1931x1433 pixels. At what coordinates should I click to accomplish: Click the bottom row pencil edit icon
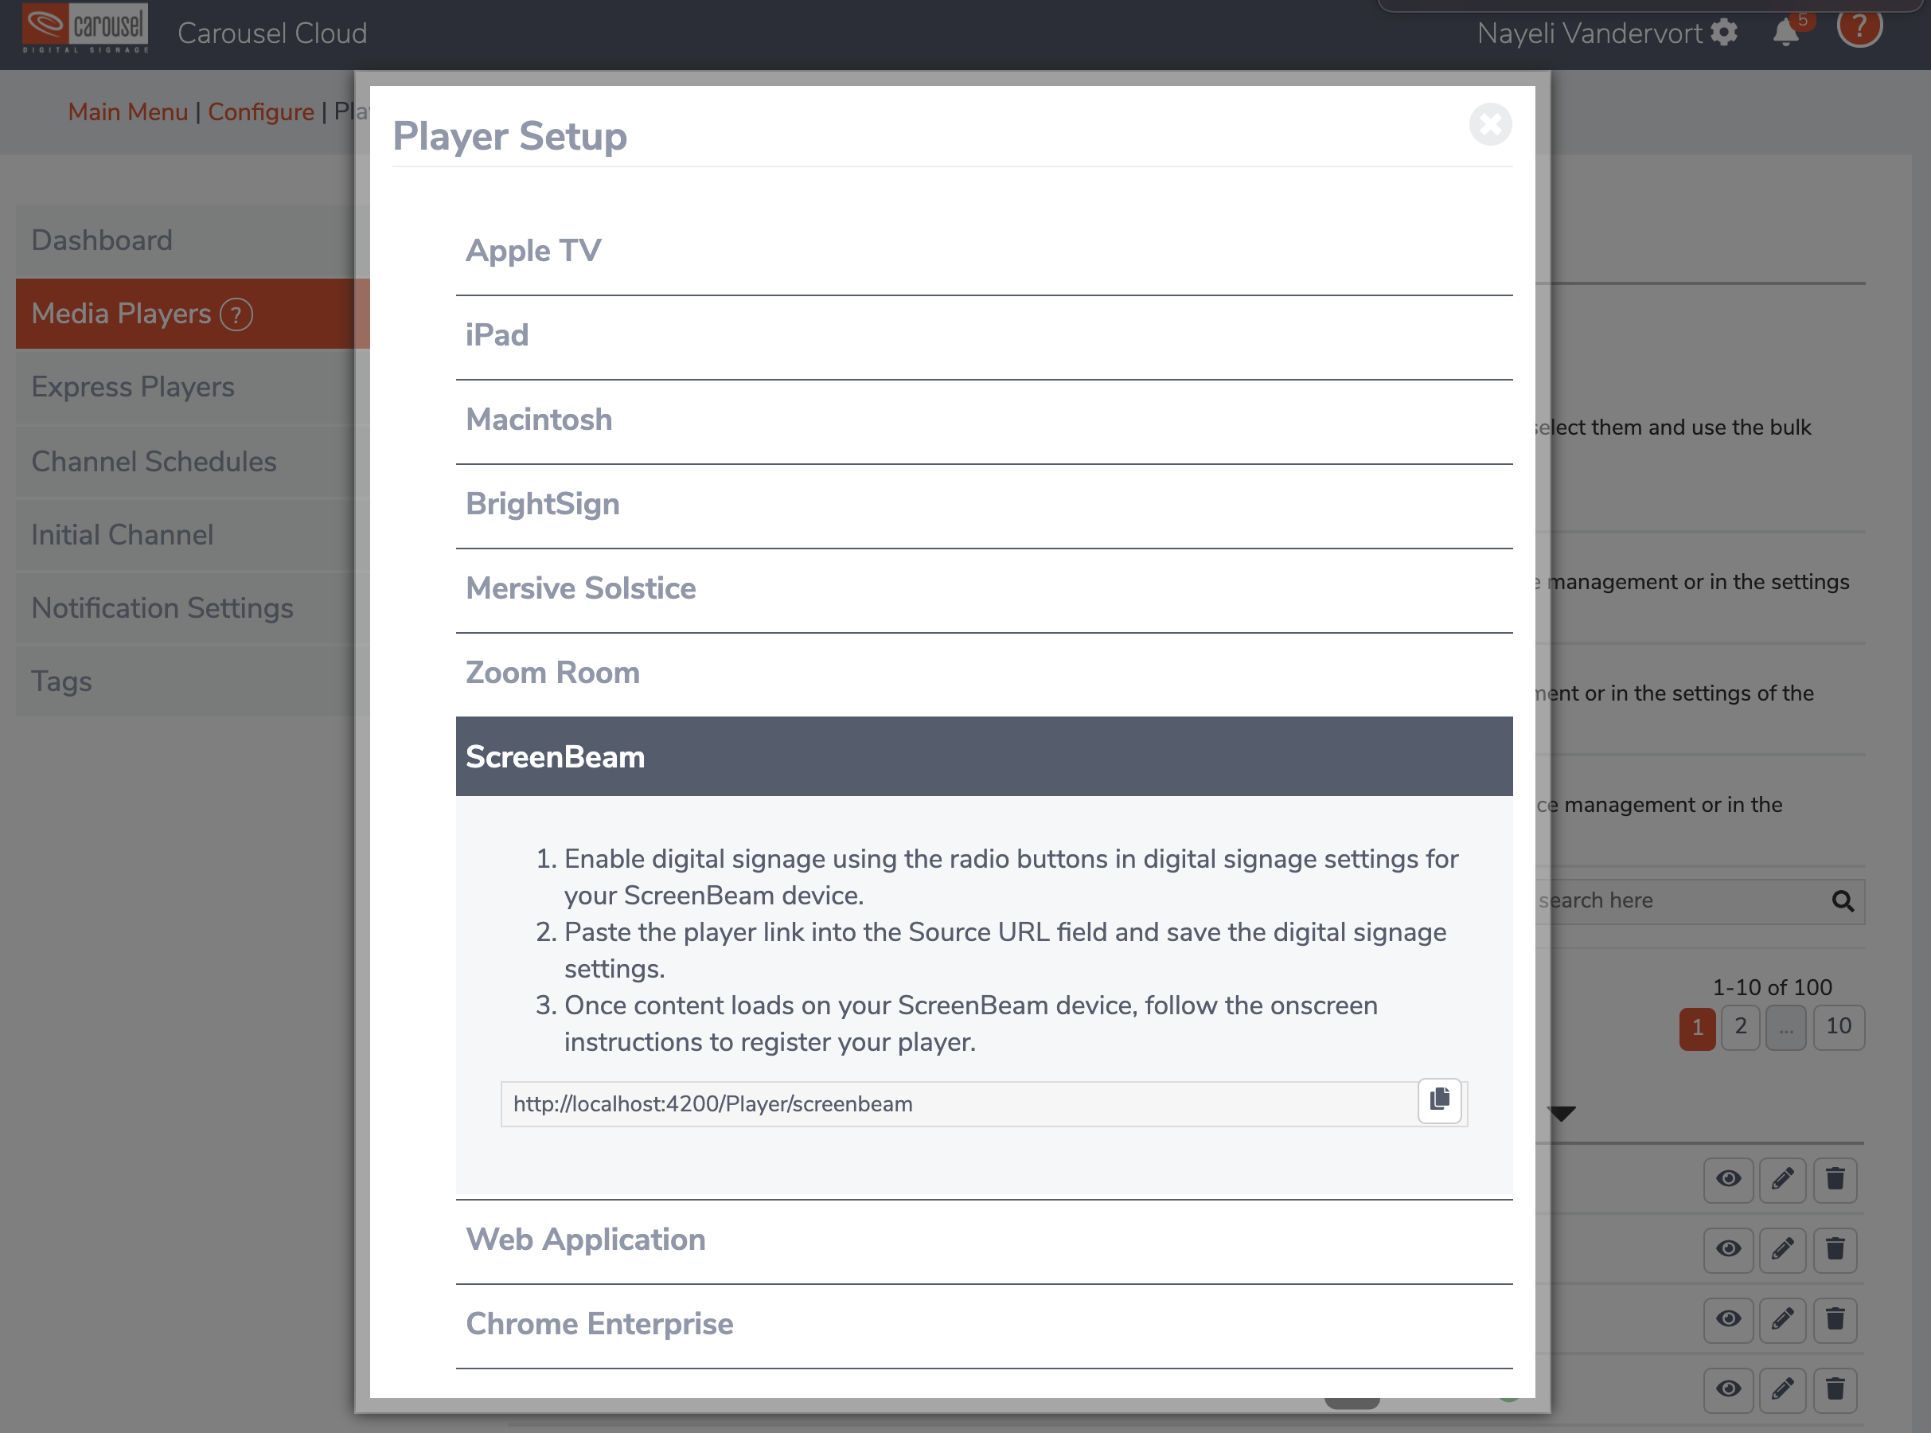[1782, 1391]
